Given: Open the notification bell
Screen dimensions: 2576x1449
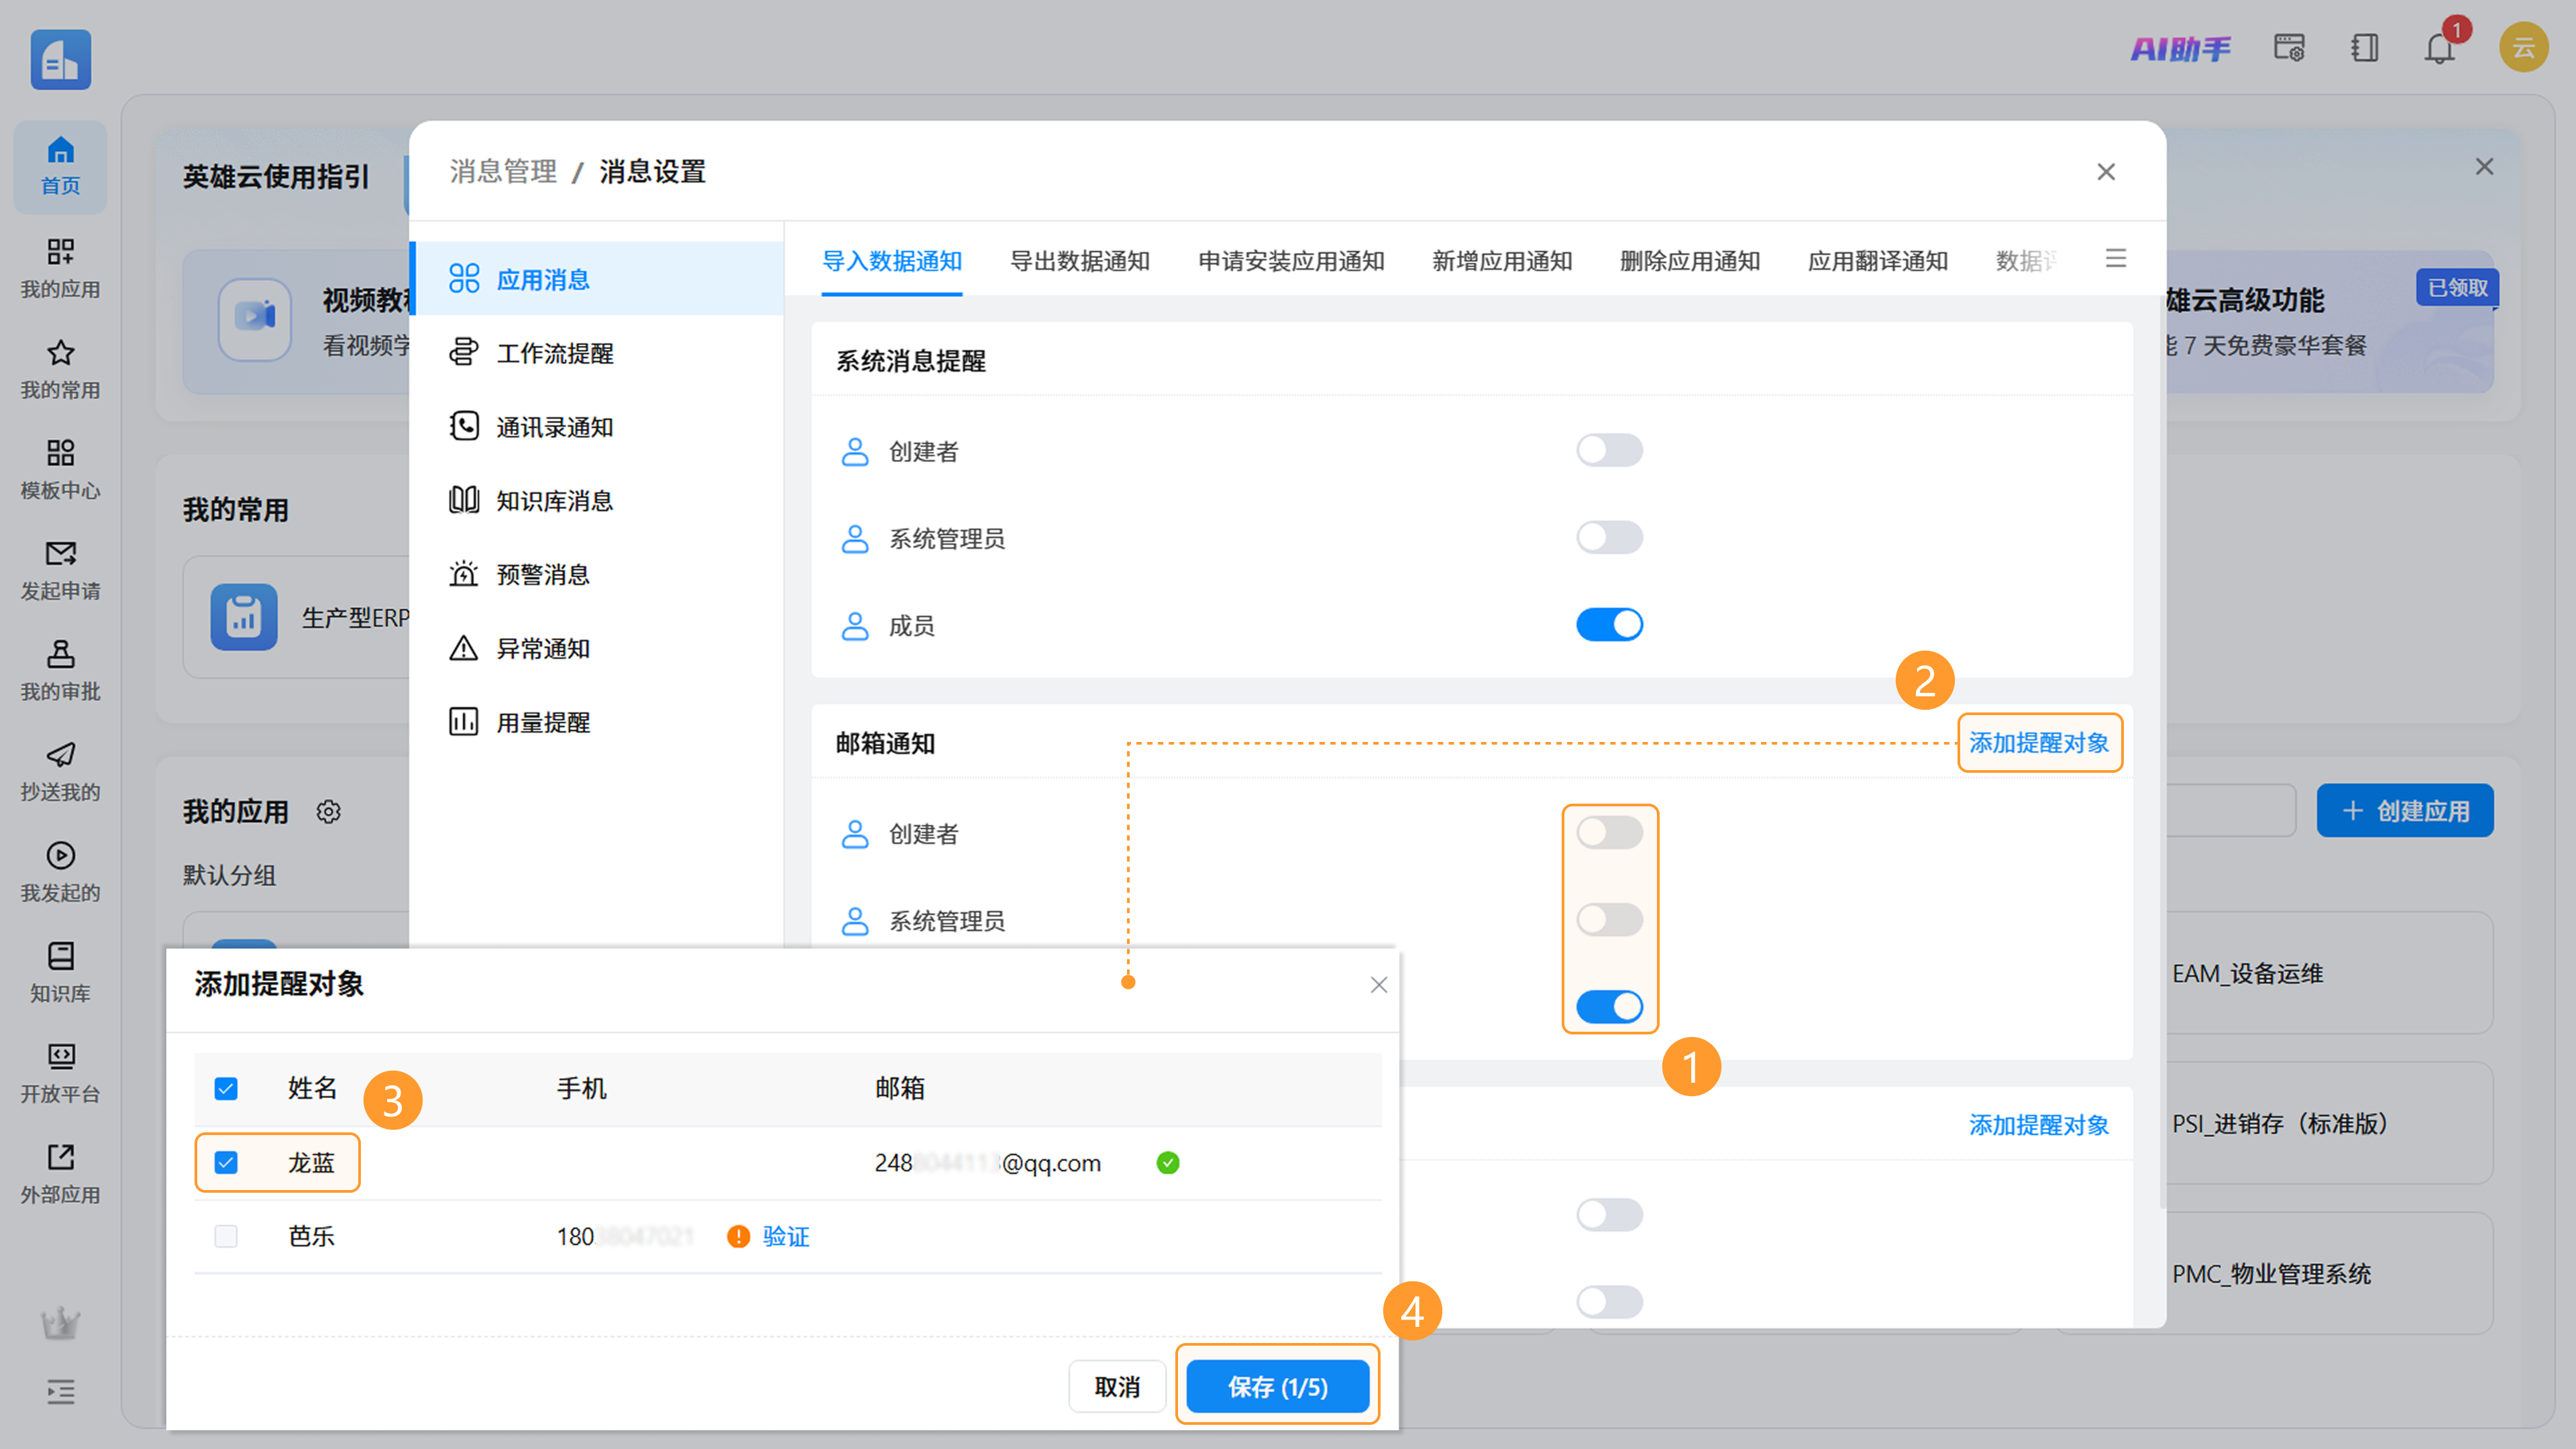Looking at the screenshot, I should pyautogui.click(x=2440, y=48).
